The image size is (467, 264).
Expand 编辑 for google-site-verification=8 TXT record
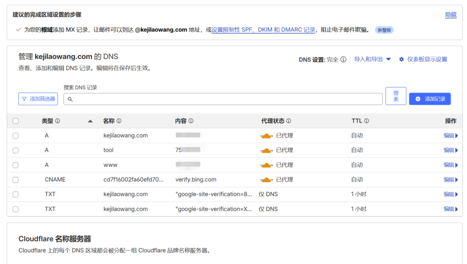[451, 194]
